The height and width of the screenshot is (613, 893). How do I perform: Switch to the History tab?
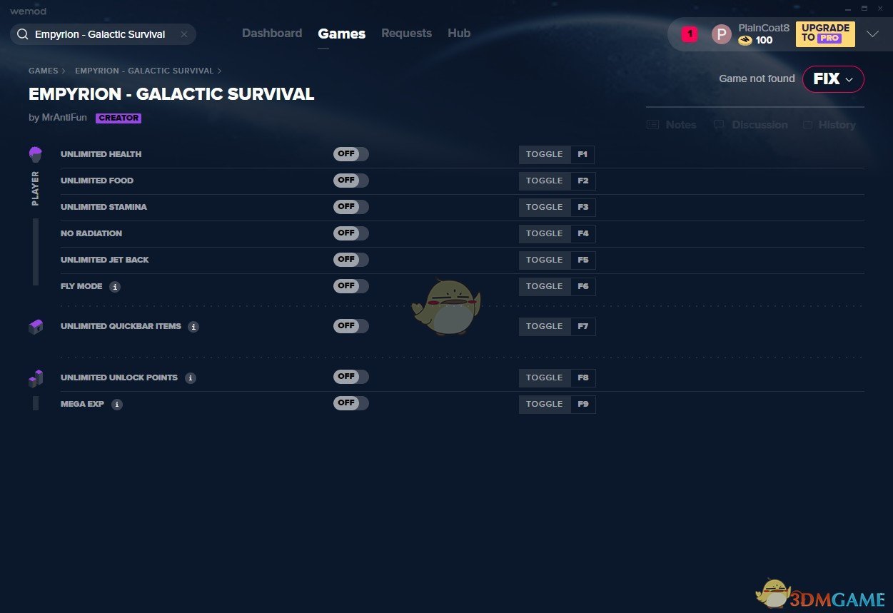[x=829, y=125]
